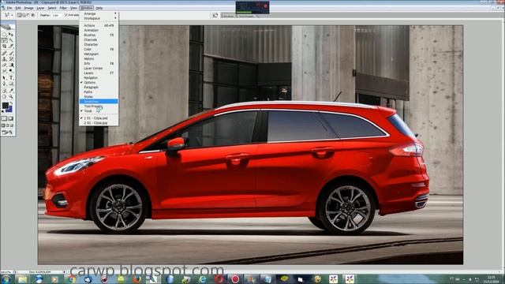Click the background color swatch
This screenshot has width=505, height=284.
point(9,110)
